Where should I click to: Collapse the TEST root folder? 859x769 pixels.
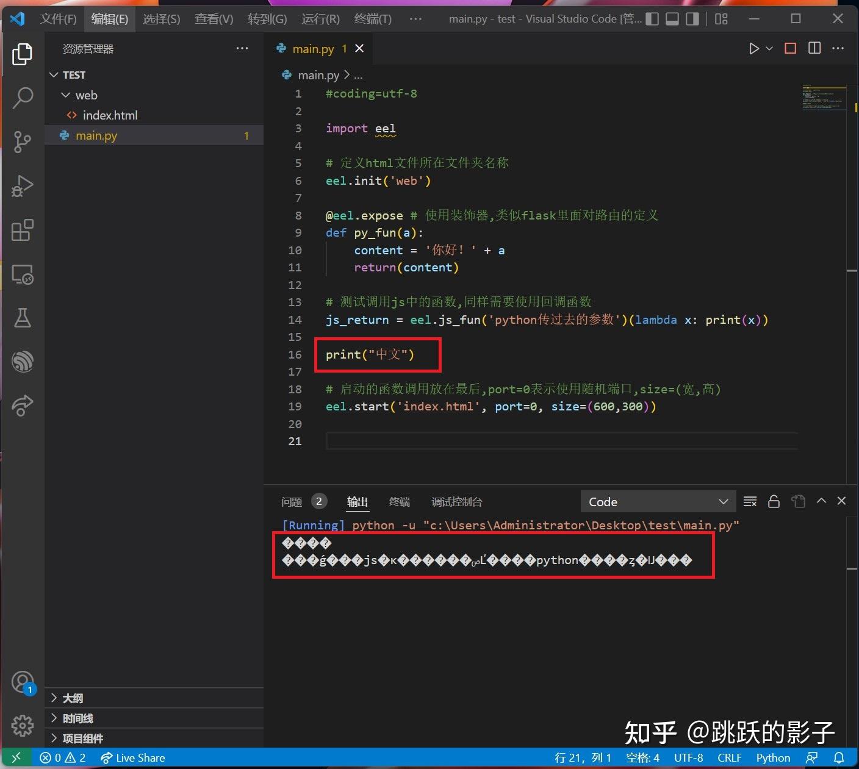pyautogui.click(x=154, y=75)
